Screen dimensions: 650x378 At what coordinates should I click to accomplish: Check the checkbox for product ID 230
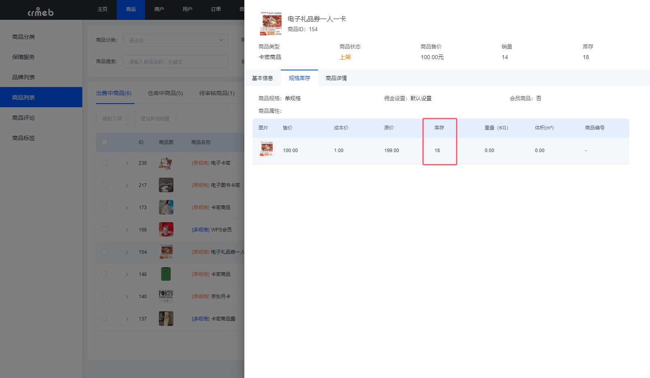[105, 163]
